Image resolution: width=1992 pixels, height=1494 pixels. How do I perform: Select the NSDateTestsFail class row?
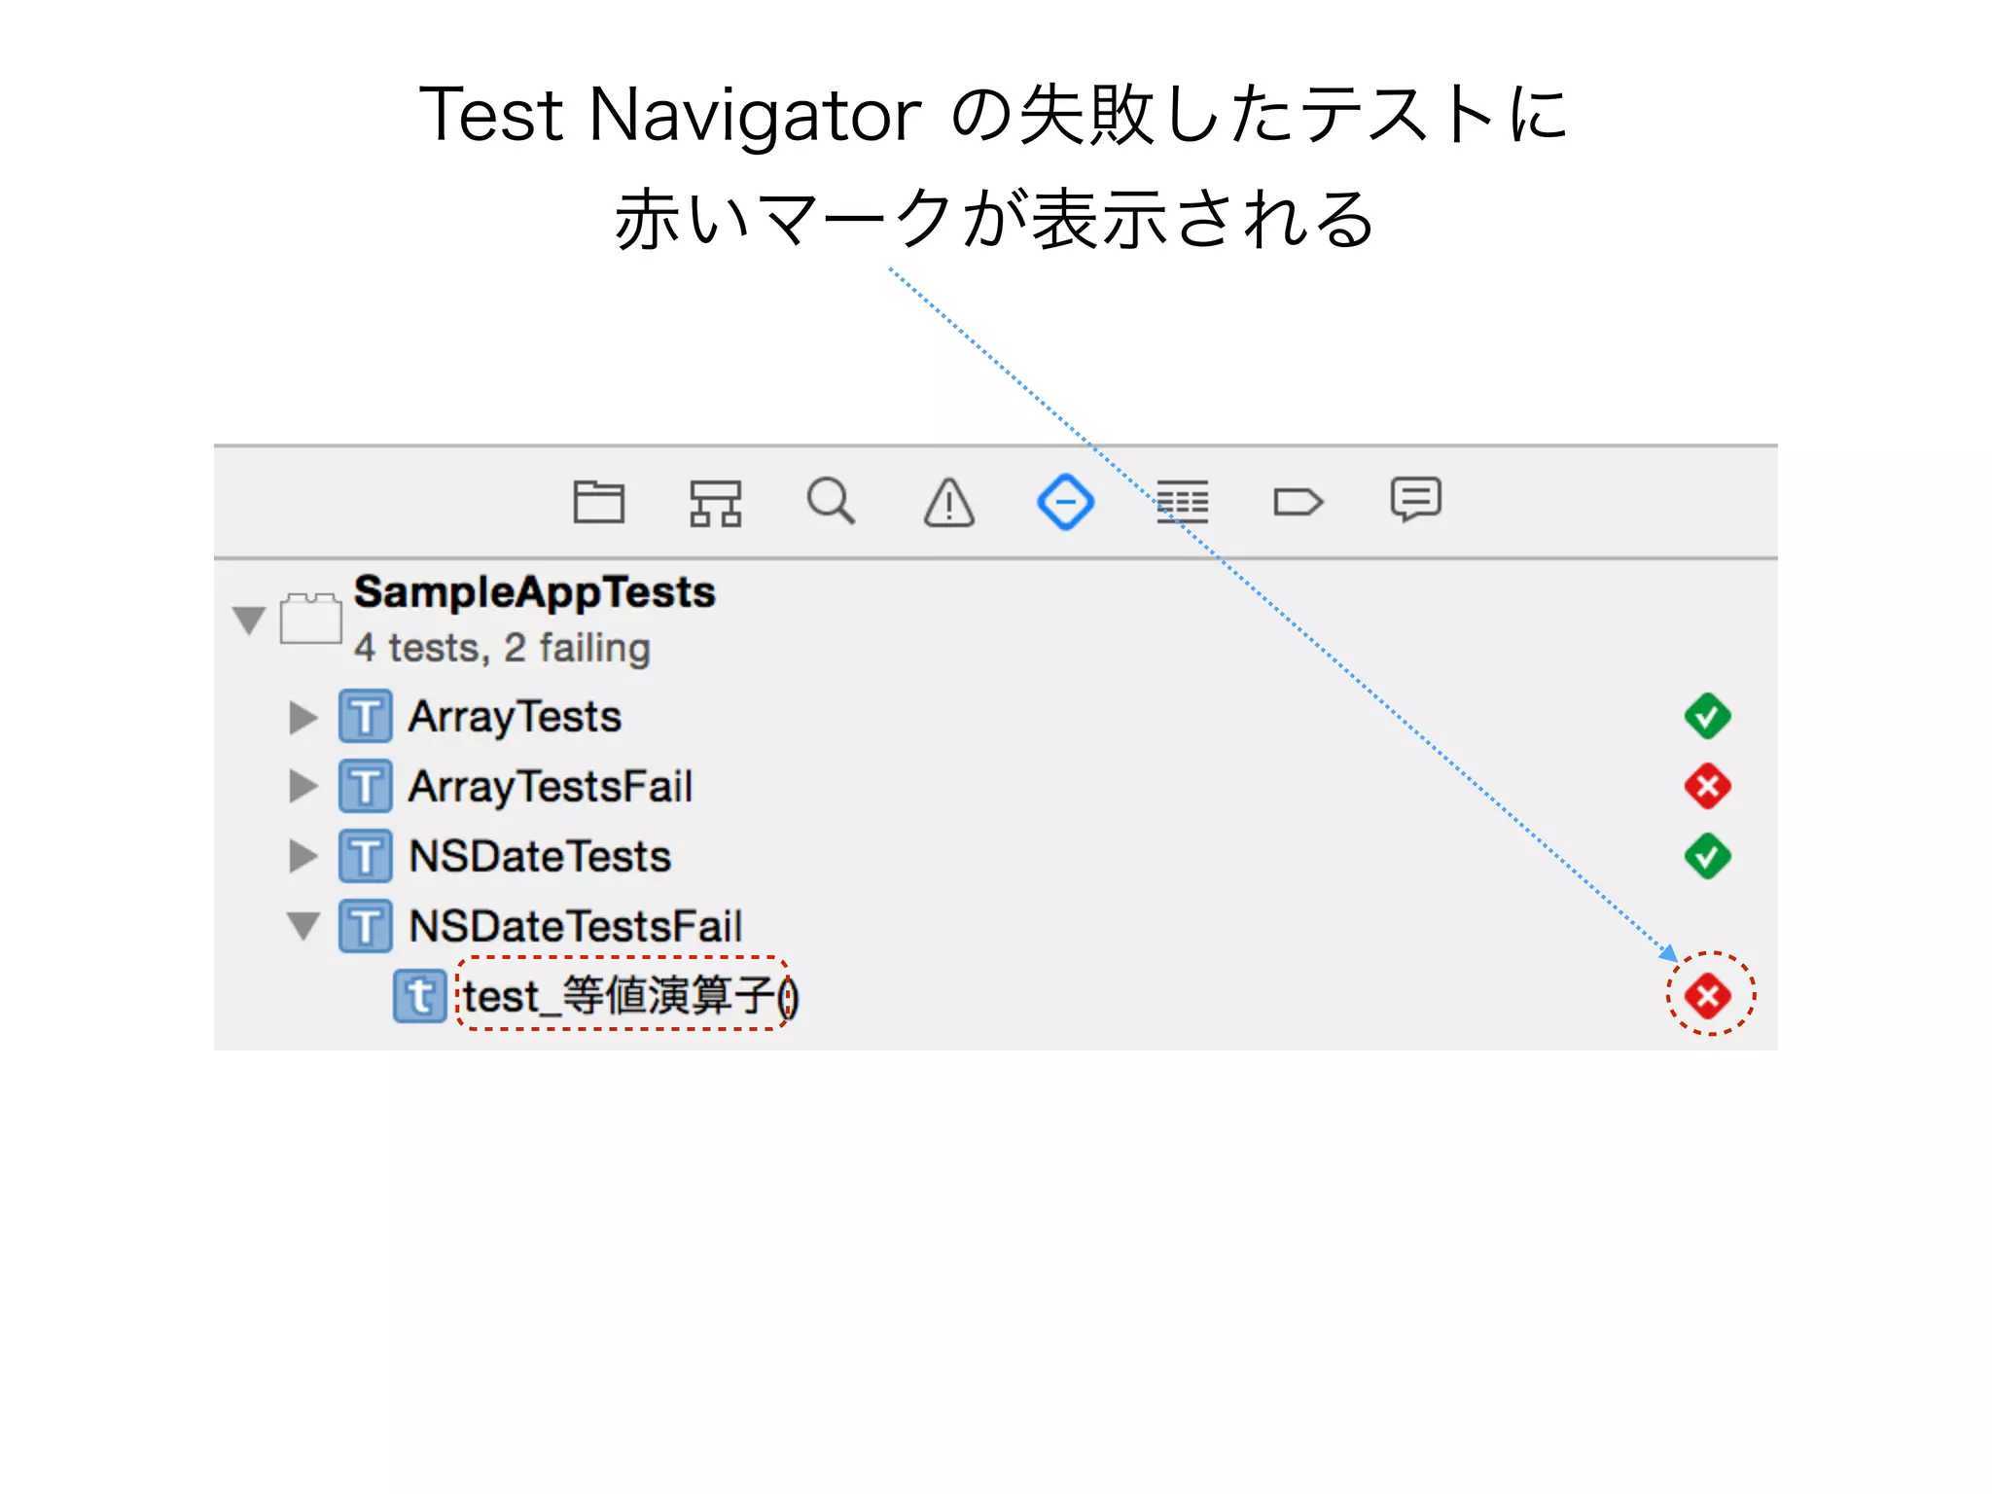[574, 926]
